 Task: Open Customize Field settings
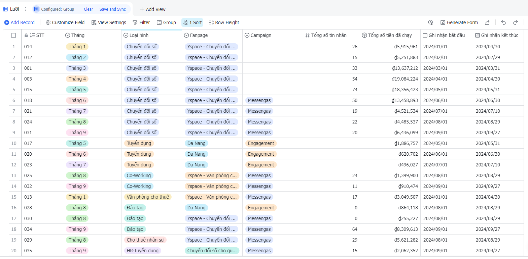(65, 22)
